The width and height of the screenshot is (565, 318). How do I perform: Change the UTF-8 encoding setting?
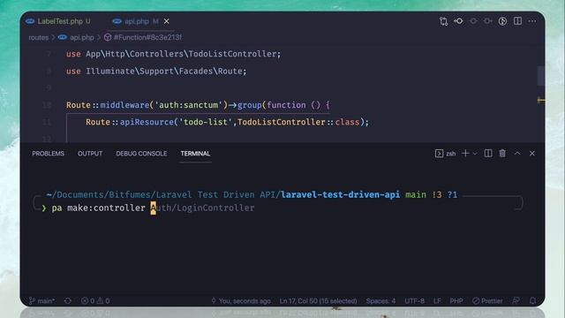pyautogui.click(x=414, y=300)
